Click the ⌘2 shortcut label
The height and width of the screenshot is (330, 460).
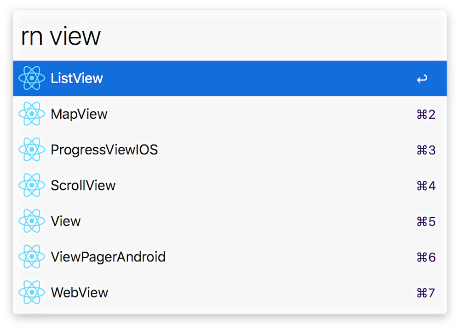point(425,115)
